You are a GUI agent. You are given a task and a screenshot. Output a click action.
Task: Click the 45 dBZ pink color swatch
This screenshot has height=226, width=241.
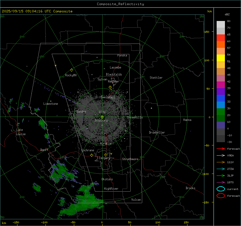point(221,78)
